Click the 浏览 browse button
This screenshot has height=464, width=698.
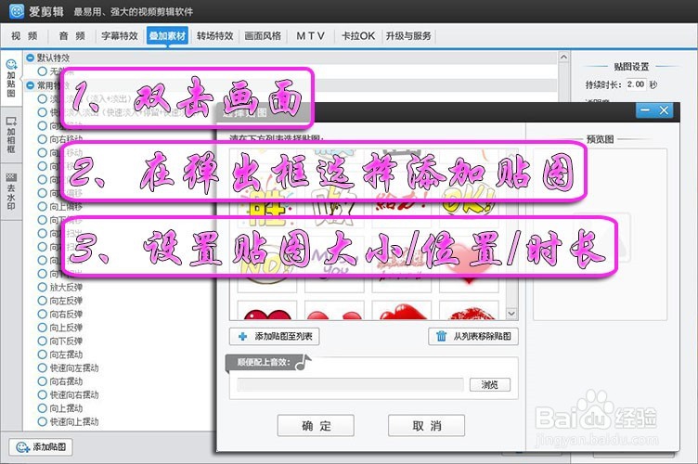point(490,385)
